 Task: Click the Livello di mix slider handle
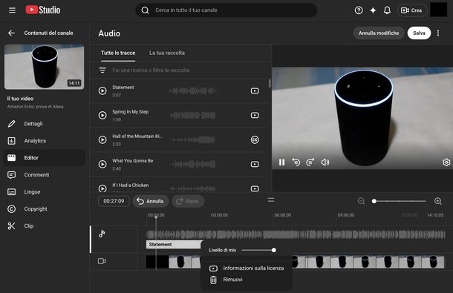273,250
